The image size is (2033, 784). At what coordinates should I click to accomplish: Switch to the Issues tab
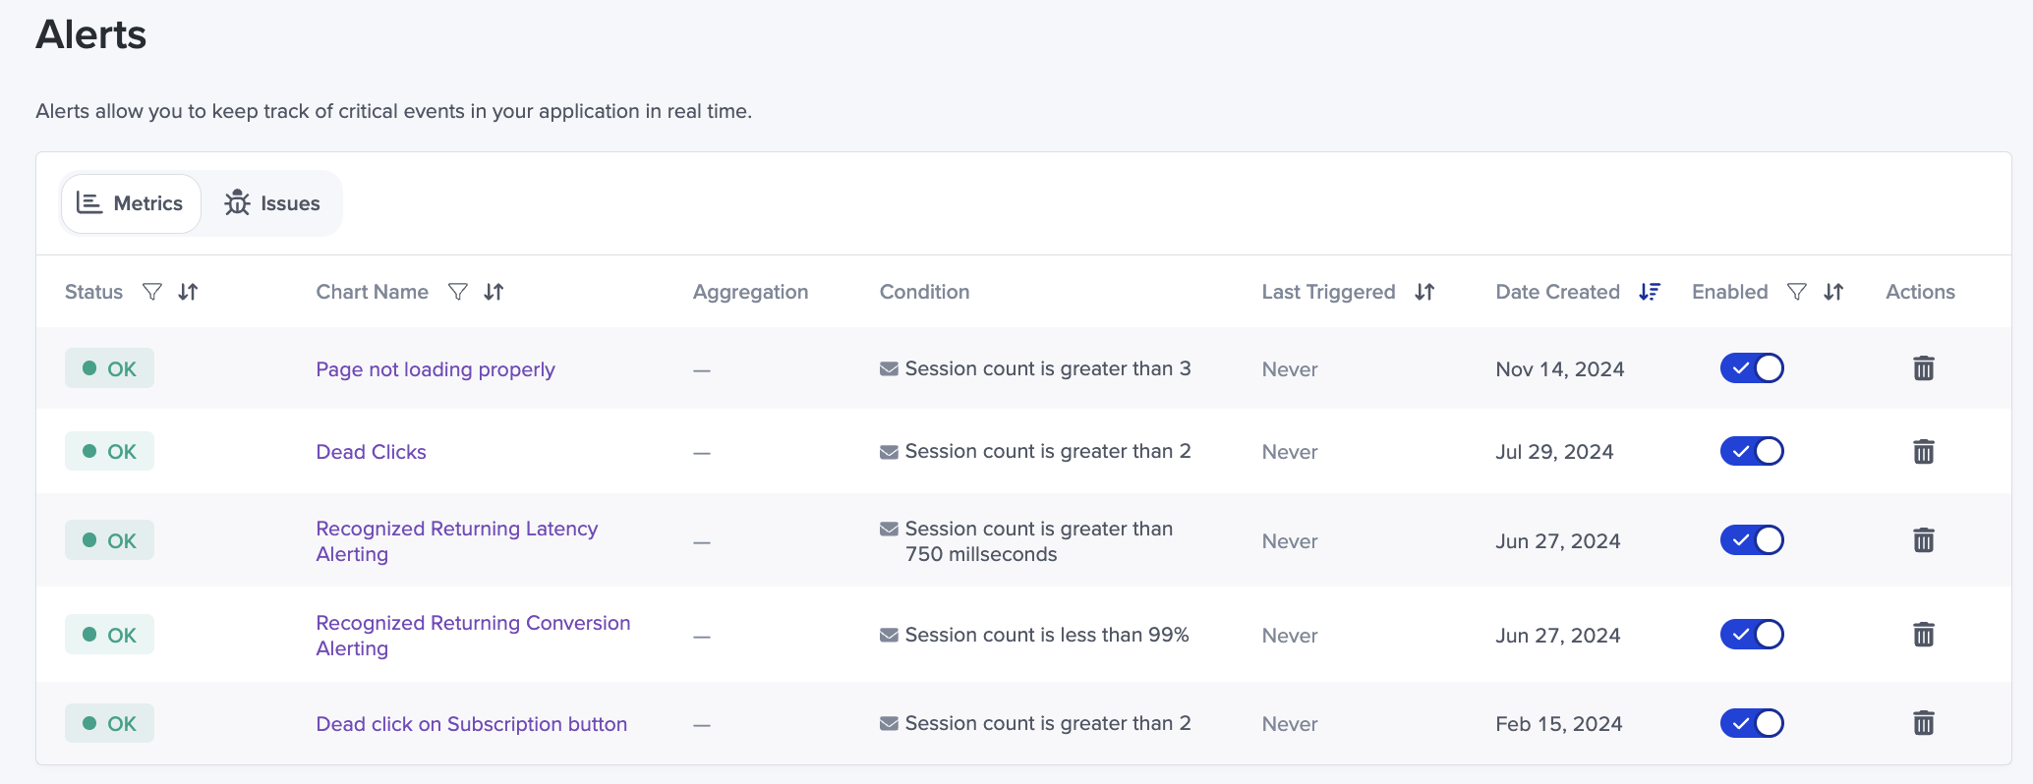272,203
